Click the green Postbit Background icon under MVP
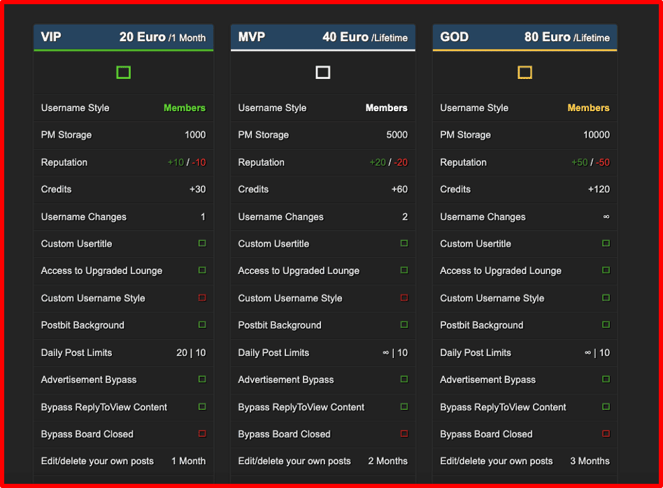 point(404,325)
